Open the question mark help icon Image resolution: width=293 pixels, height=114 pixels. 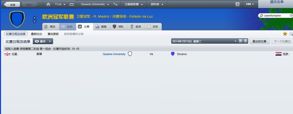237,4
